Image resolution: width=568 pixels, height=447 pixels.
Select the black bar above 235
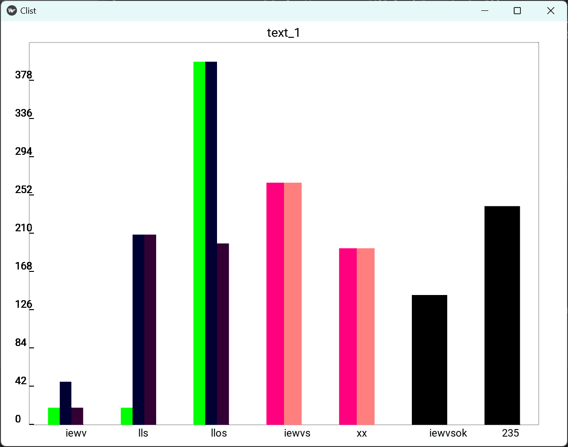(x=502, y=315)
